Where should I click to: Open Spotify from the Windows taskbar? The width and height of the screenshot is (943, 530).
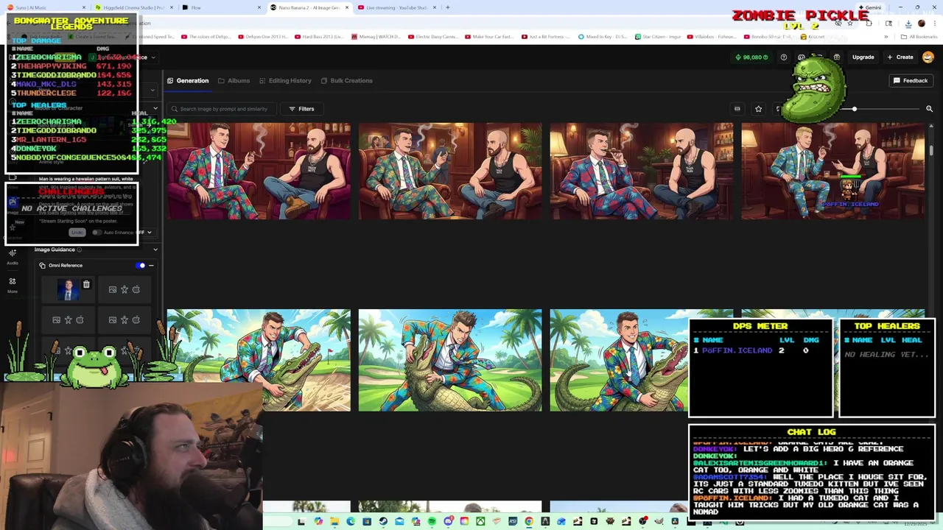point(432,521)
